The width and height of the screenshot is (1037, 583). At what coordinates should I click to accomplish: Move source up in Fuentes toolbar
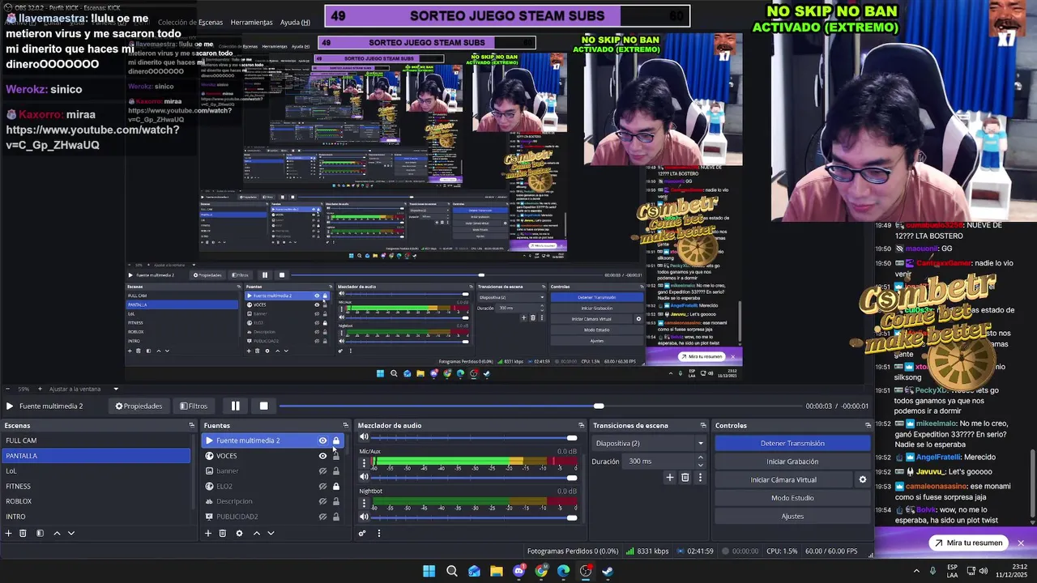click(x=257, y=533)
